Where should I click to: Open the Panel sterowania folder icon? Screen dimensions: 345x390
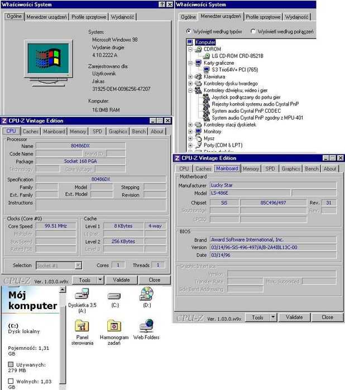click(82, 326)
